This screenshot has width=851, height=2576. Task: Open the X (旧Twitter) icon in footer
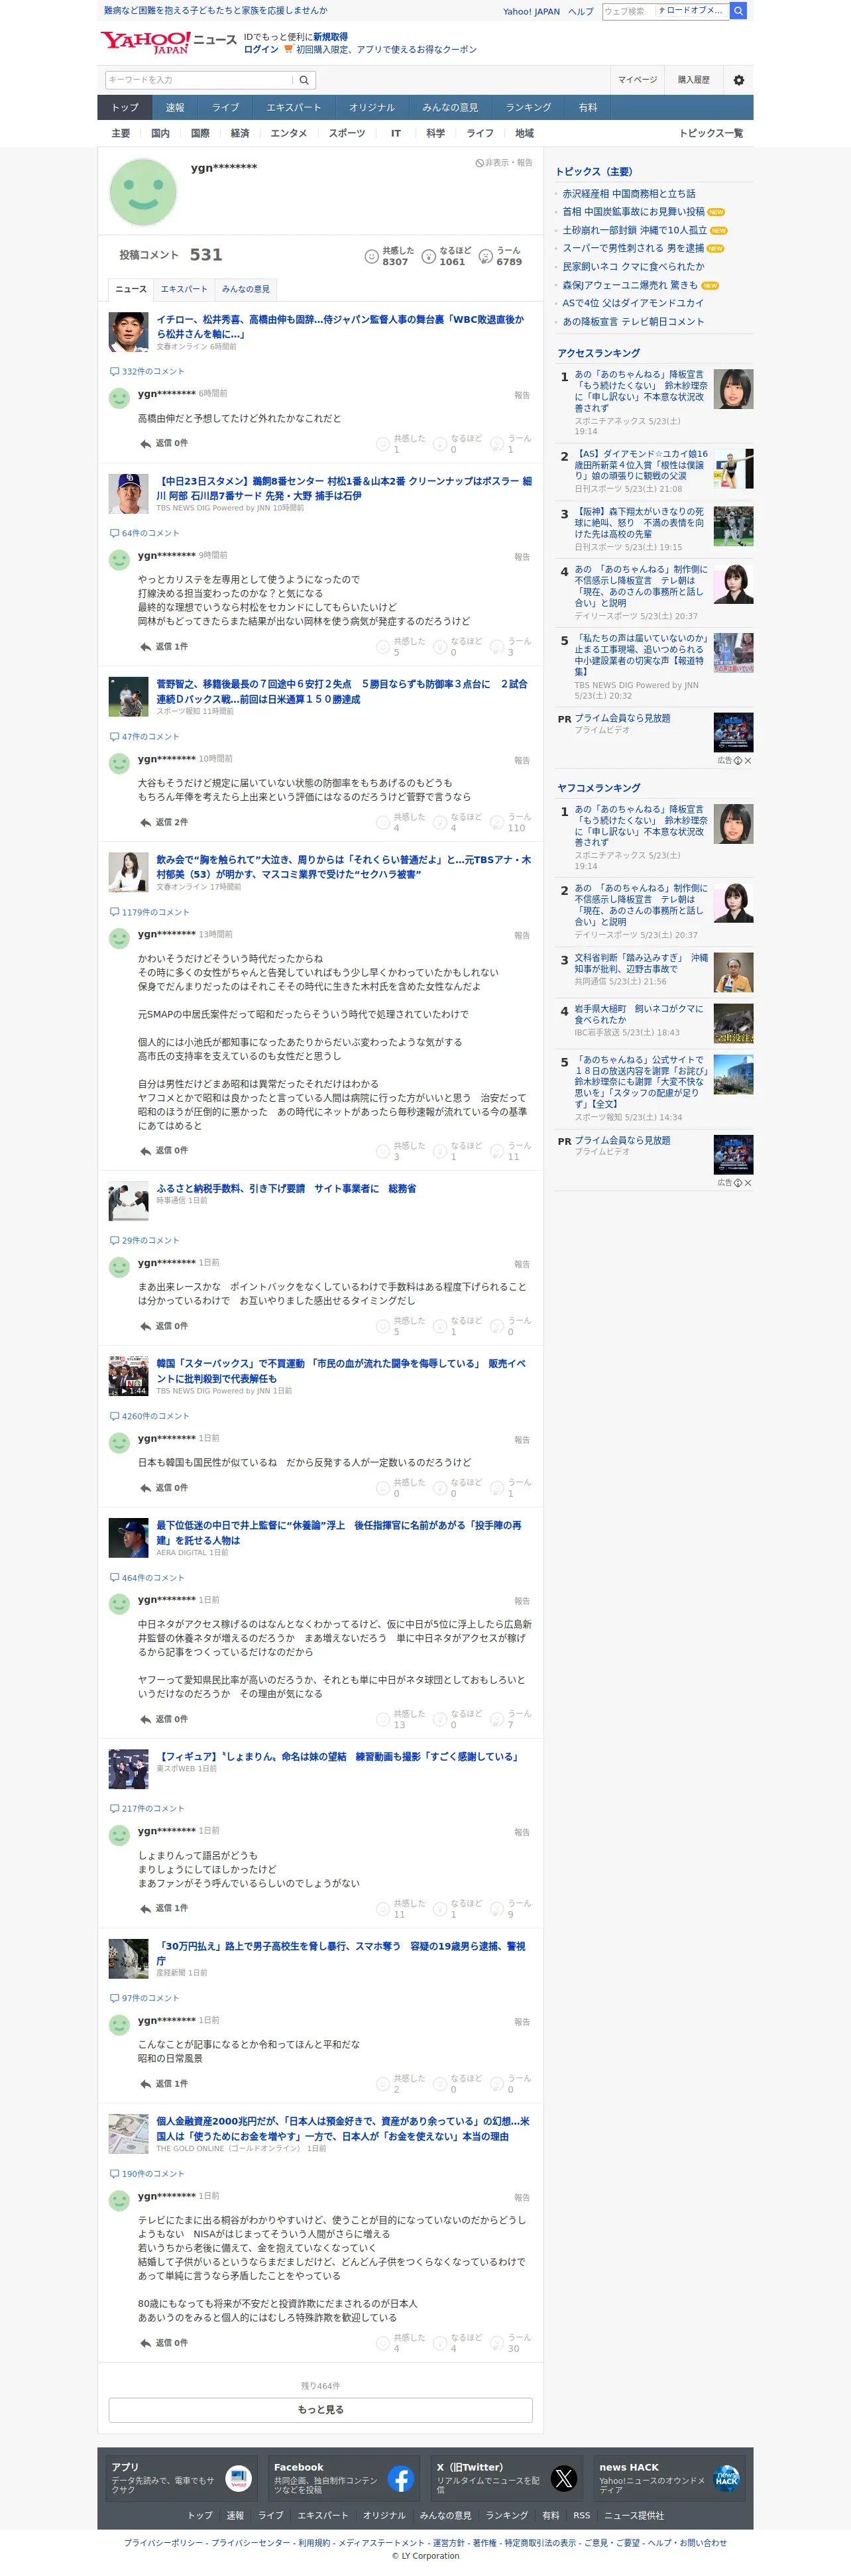[x=564, y=2479]
